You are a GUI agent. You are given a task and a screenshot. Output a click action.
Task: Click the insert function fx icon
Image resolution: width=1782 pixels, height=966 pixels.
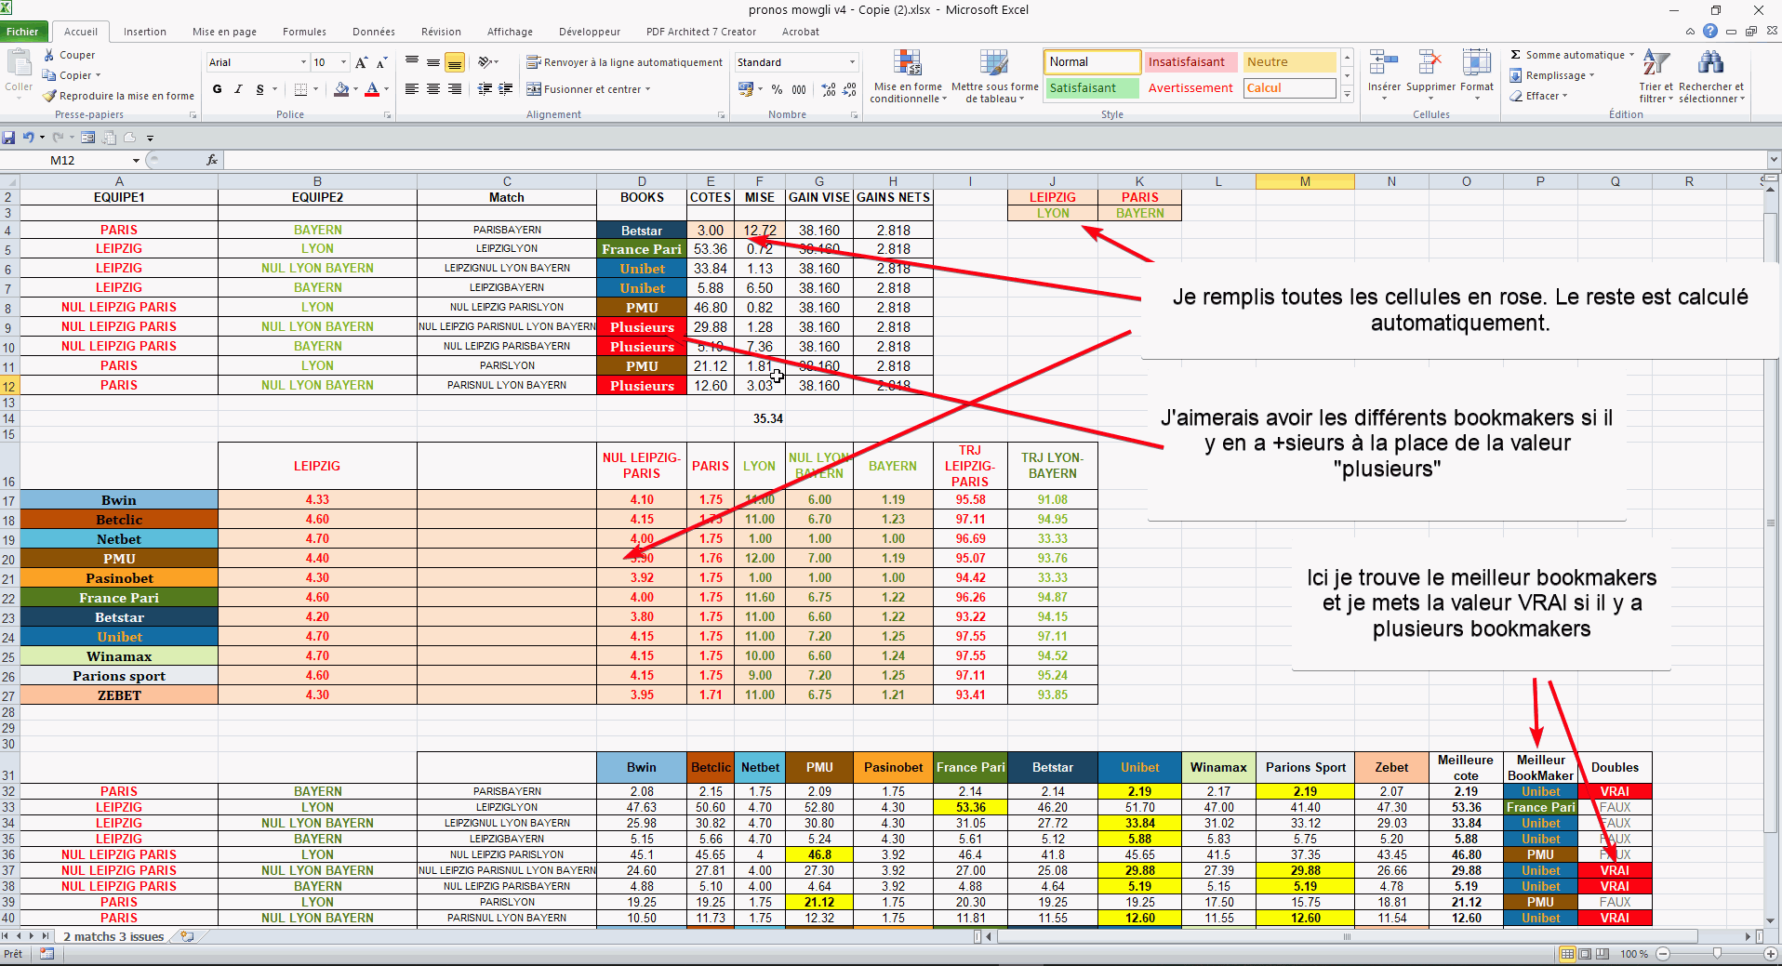pyautogui.click(x=212, y=160)
